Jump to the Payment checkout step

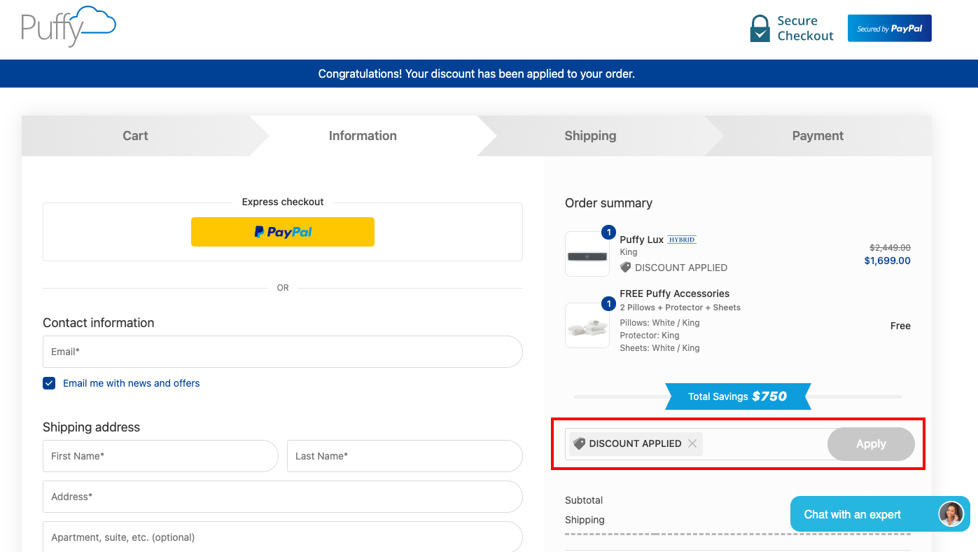818,136
